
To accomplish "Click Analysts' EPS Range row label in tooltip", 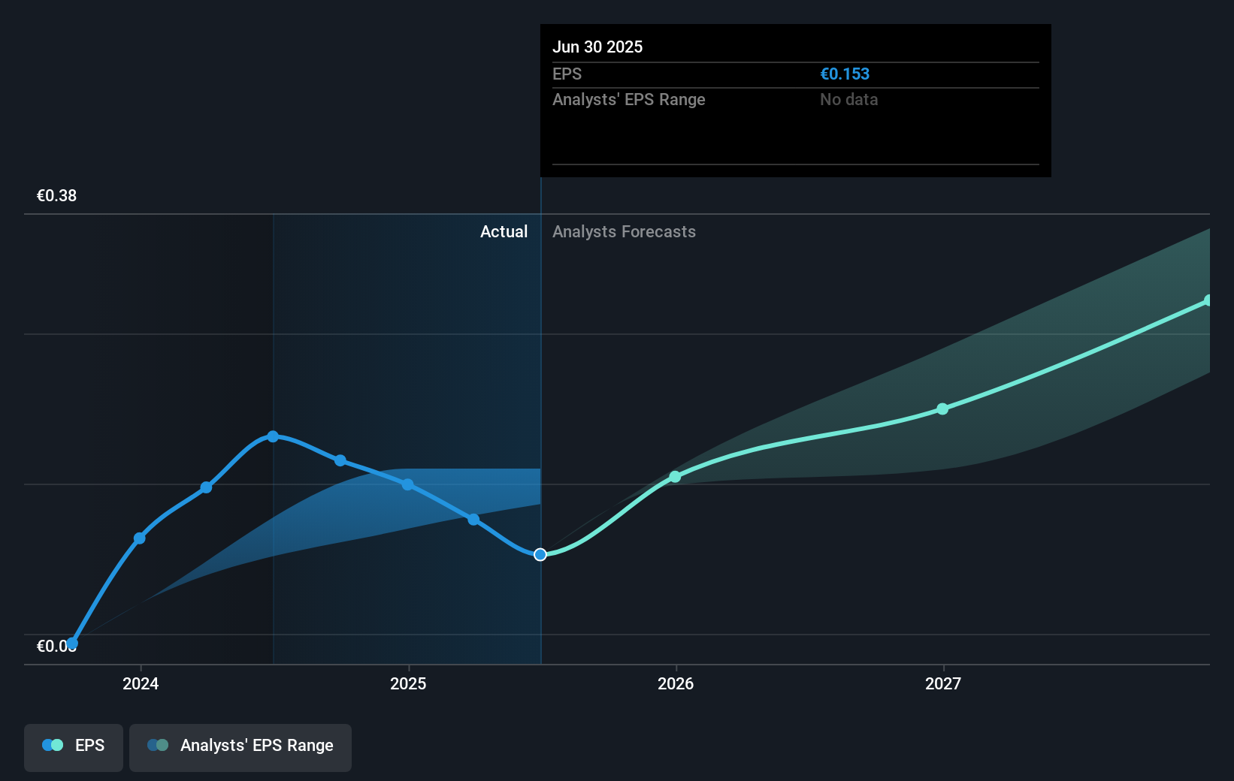I will point(629,99).
